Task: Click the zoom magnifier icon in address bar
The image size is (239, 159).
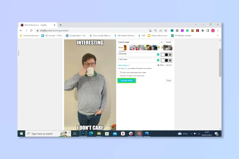Action: pyautogui.click(x=155, y=31)
